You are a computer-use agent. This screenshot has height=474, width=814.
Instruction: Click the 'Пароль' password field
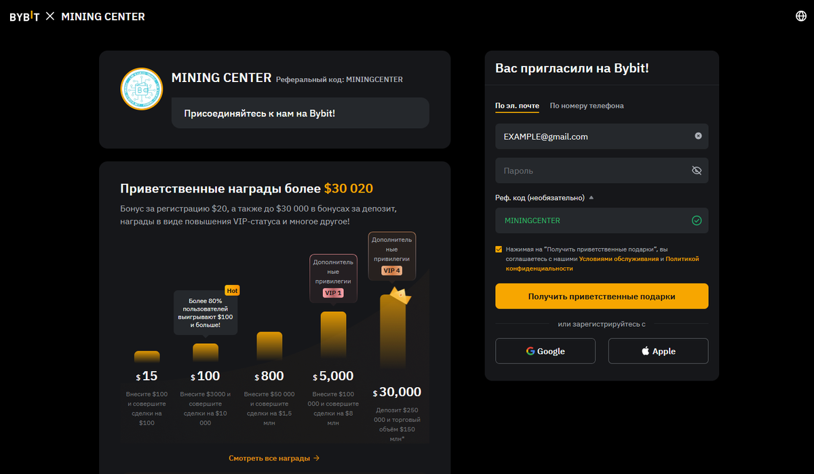click(602, 171)
